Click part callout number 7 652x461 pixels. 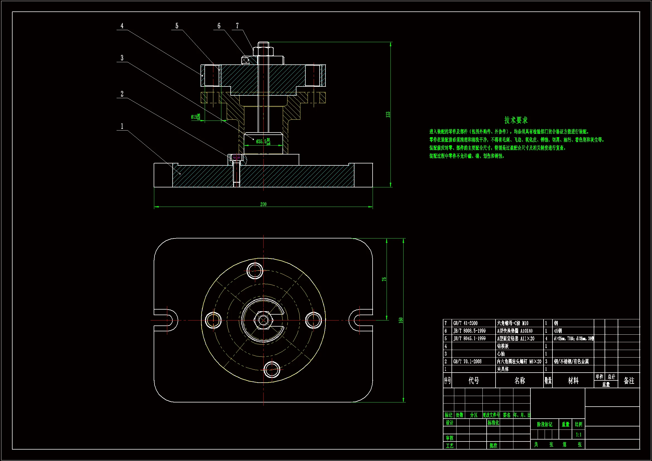pos(237,26)
